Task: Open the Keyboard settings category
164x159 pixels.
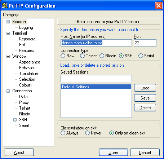Action: point(27,39)
